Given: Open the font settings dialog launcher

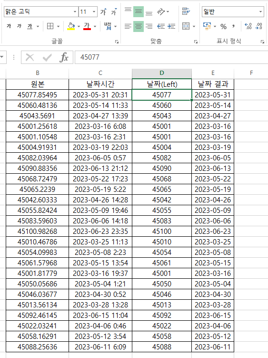Looking at the screenshot, I should pyautogui.click(x=117, y=42).
